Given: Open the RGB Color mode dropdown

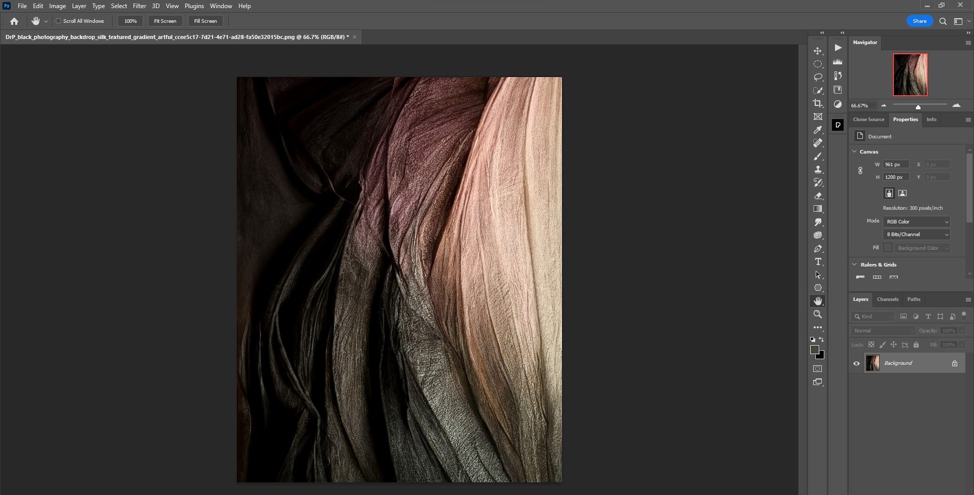Looking at the screenshot, I should coord(916,221).
